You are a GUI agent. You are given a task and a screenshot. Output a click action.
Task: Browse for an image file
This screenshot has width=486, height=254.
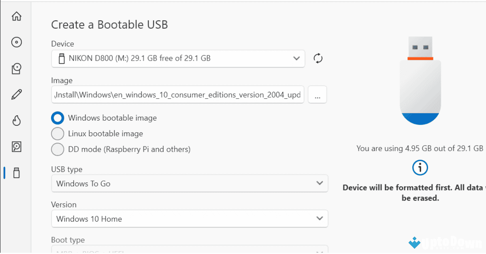[x=318, y=94]
